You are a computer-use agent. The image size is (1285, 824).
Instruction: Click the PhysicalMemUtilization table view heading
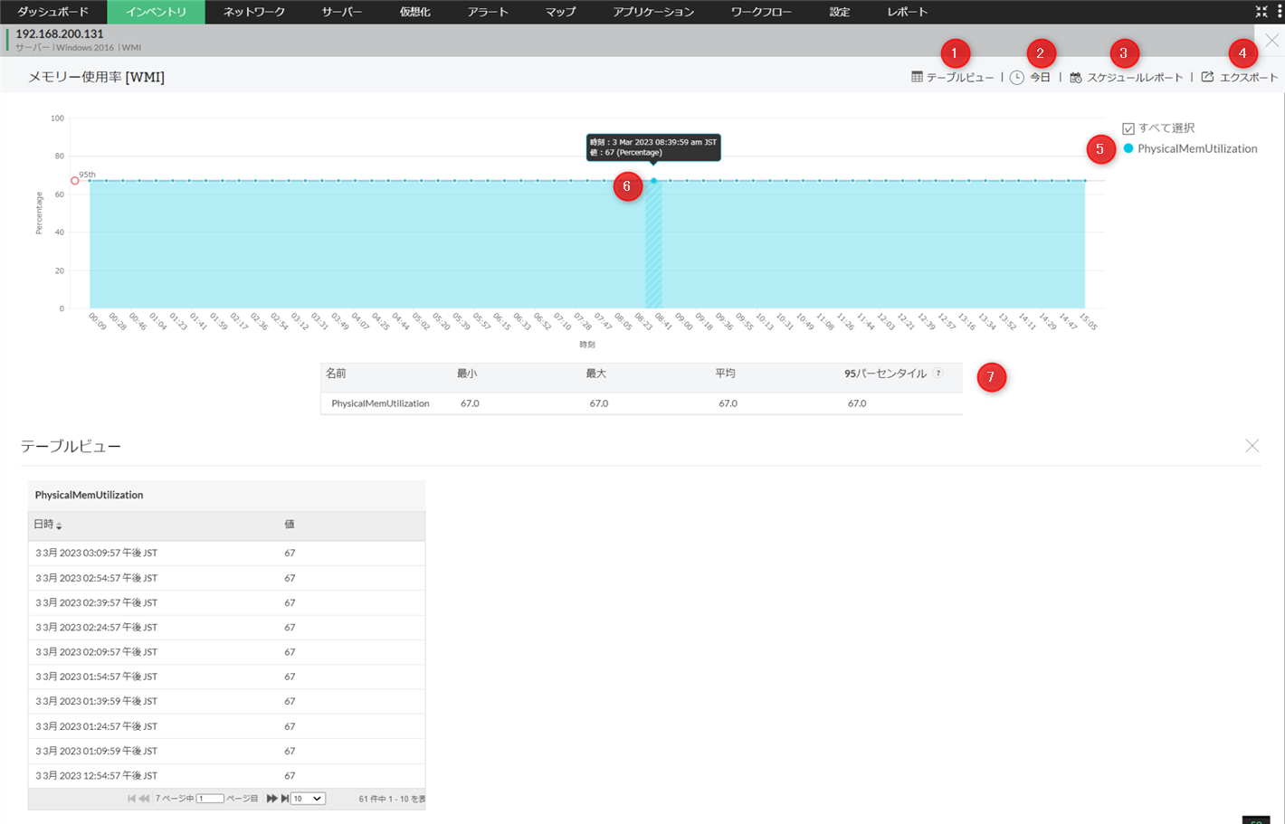[89, 495]
